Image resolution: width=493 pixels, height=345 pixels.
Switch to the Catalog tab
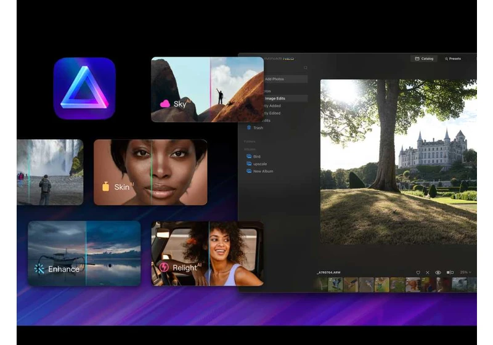tap(424, 59)
